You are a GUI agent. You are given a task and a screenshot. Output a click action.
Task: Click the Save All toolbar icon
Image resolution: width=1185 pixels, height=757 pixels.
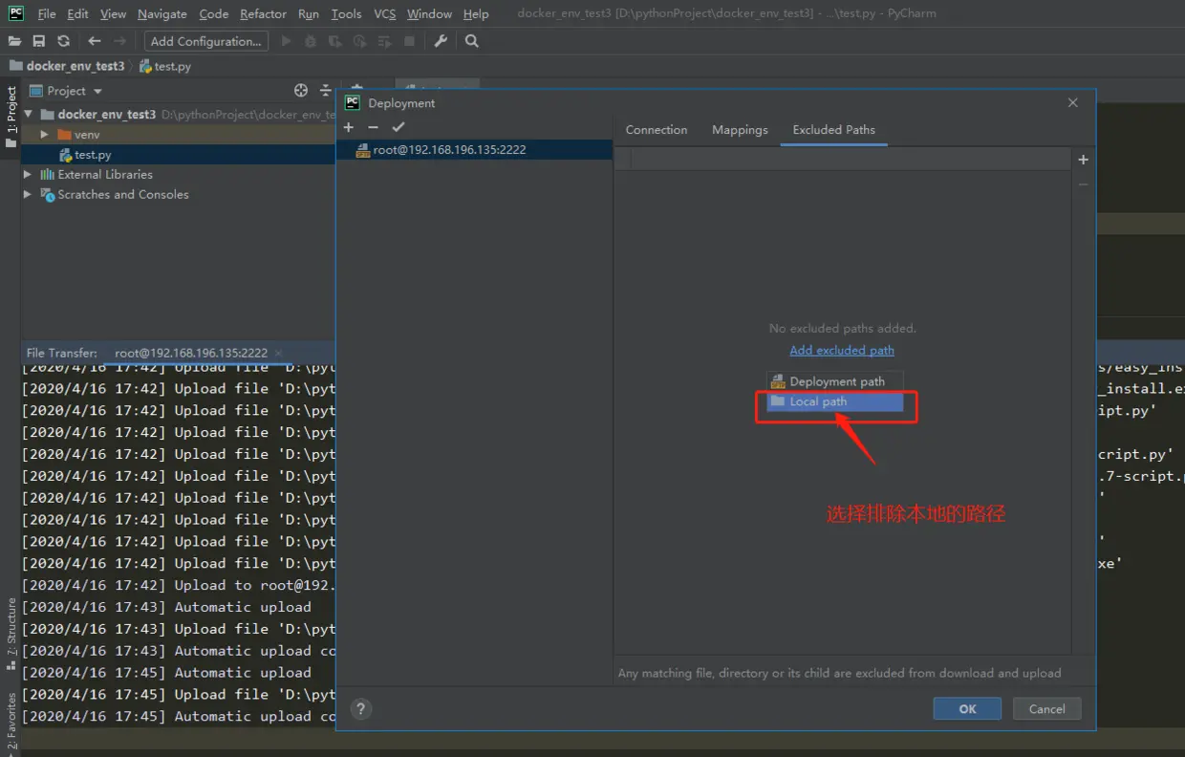point(39,41)
